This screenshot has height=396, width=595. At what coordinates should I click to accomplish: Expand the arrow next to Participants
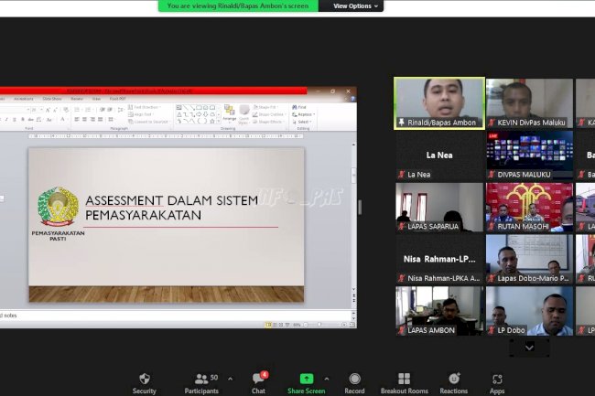(230, 378)
